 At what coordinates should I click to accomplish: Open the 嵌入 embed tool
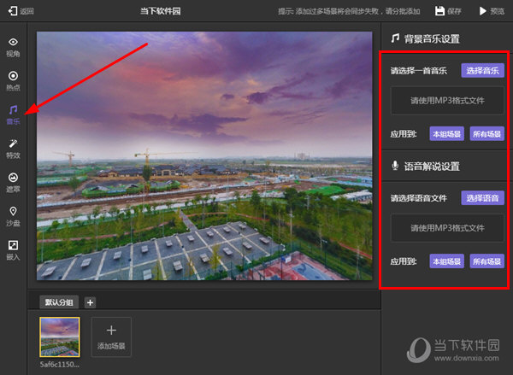13,250
